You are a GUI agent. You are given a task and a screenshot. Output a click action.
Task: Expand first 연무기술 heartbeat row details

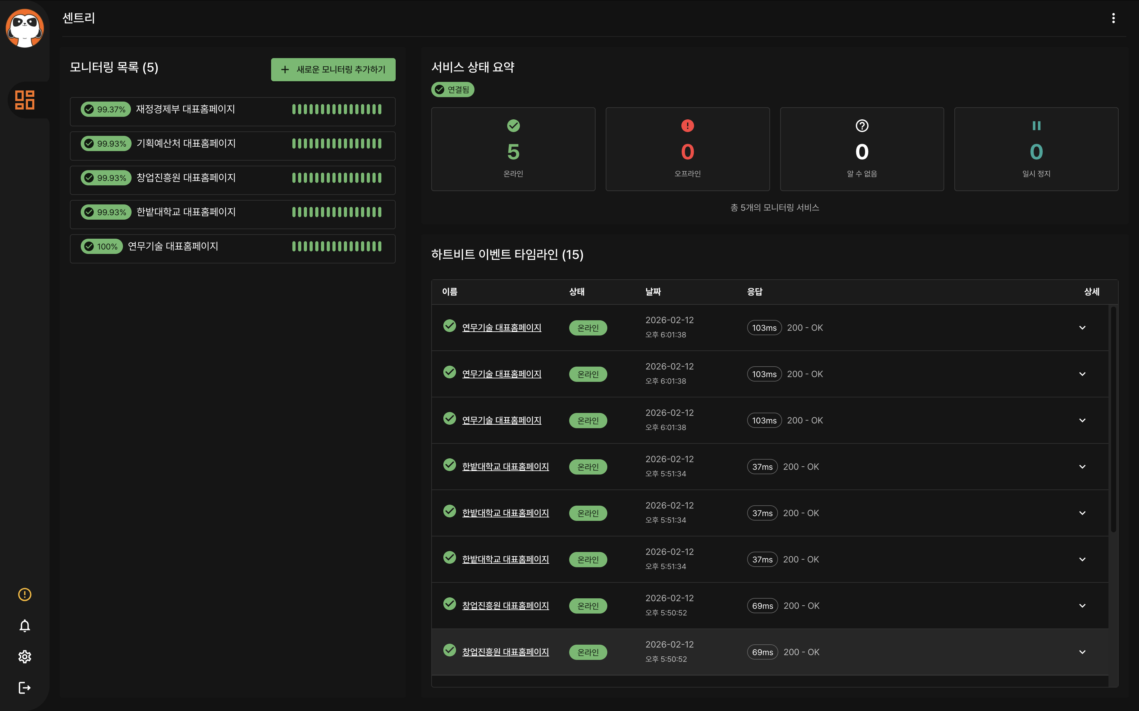(x=1082, y=328)
